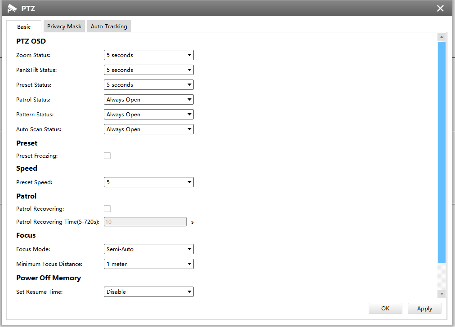Toggle the Patrol Recovering checkbox

[x=107, y=209]
